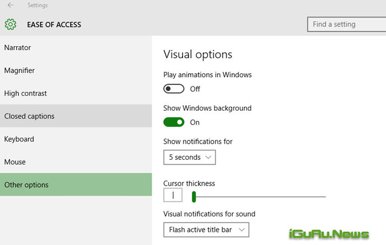Turn off Show Windows background

(174, 122)
